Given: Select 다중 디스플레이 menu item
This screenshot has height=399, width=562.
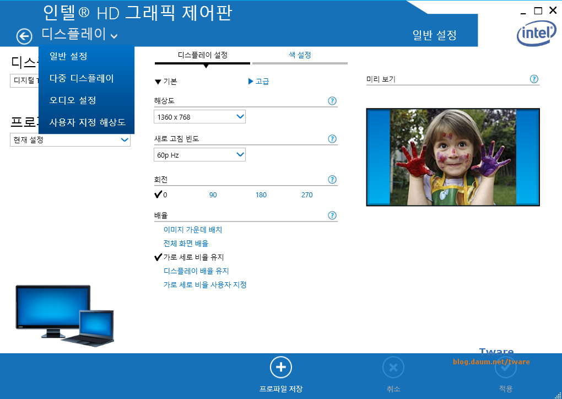Looking at the screenshot, I should click(x=82, y=78).
